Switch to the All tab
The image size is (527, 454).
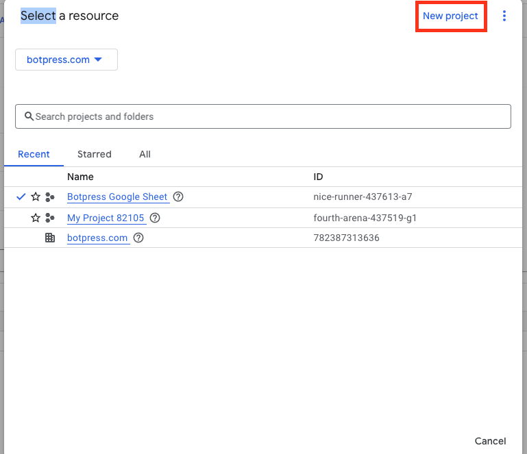coord(145,154)
